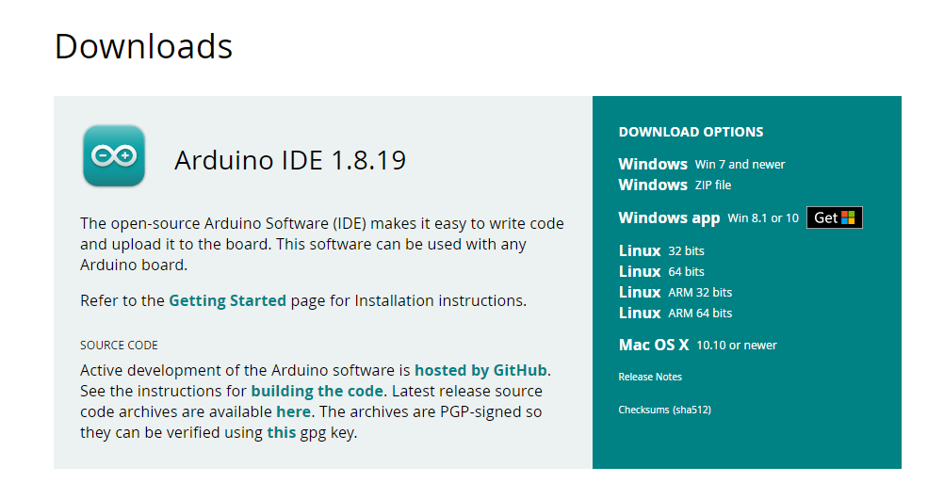Screen dimensions: 944x483
Task: Follow the hosted by GitHub link
Action: coord(481,370)
